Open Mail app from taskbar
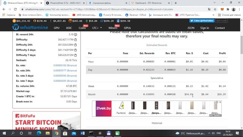Viewport: 243px width, 137px height. click(74, 133)
